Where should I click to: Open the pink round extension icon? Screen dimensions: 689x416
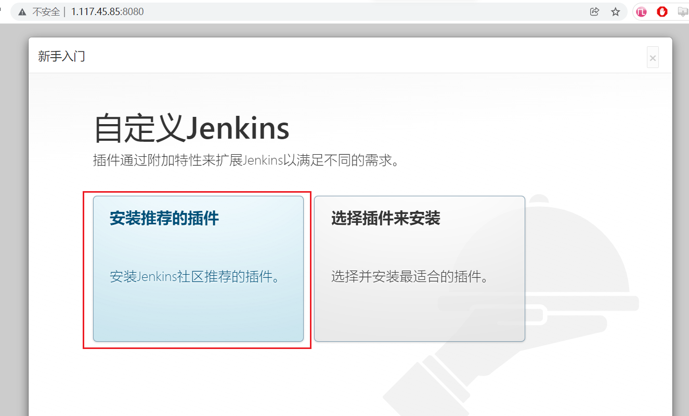point(641,12)
